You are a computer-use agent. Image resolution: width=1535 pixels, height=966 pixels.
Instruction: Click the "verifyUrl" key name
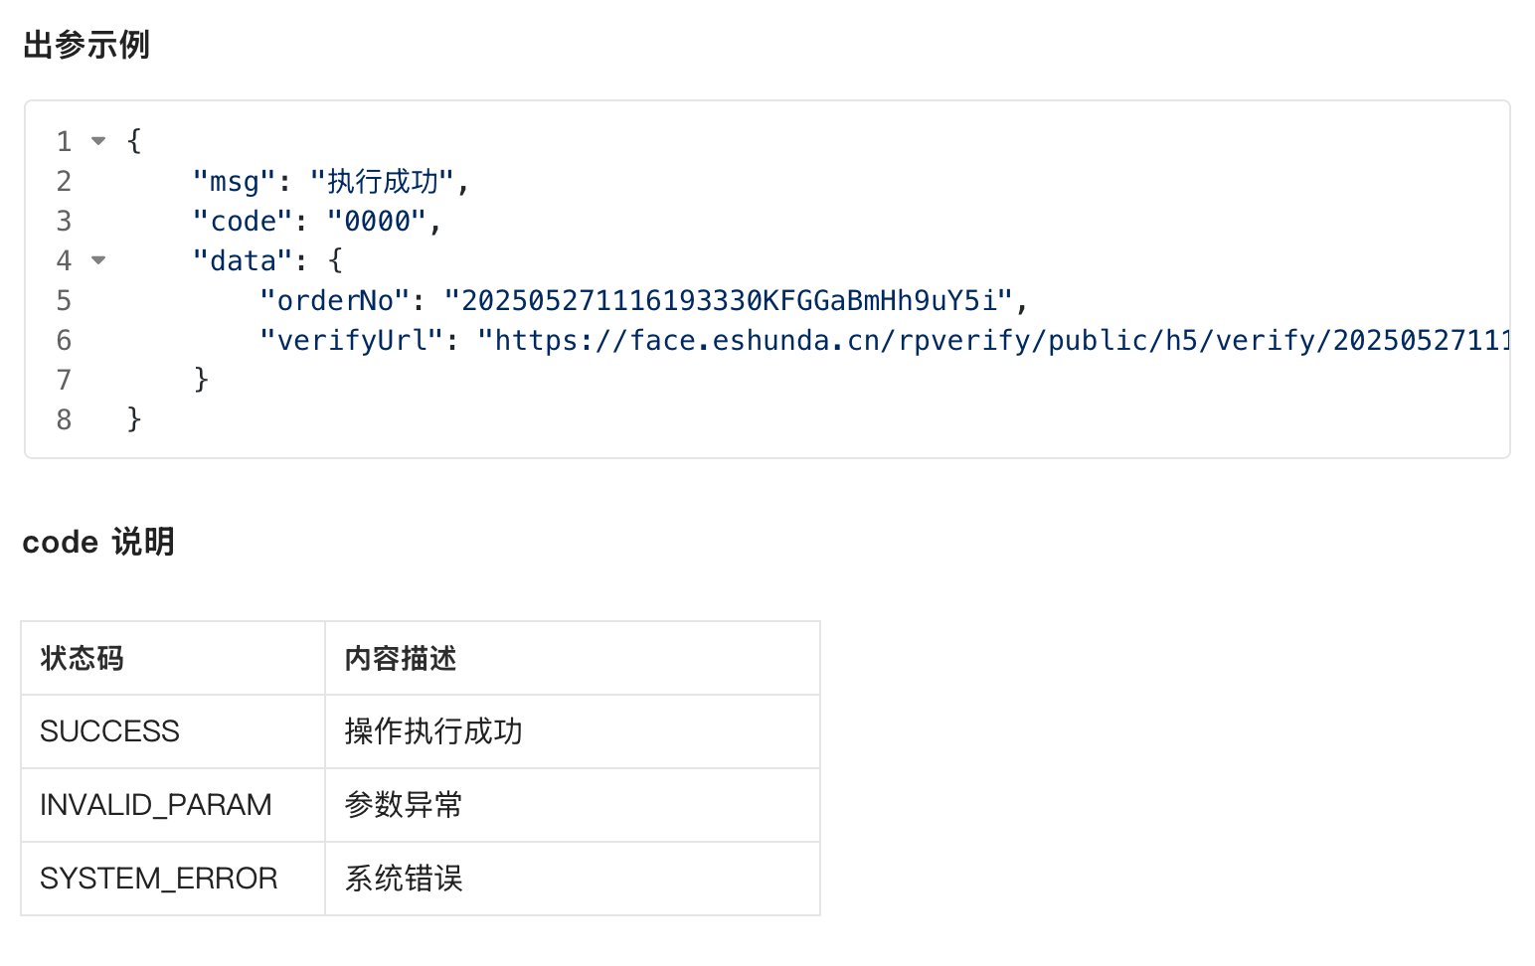pyautogui.click(x=351, y=341)
